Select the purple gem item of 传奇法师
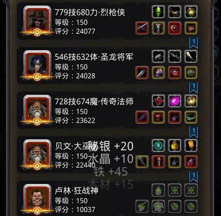221x216 pixels. [x=175, y=101]
